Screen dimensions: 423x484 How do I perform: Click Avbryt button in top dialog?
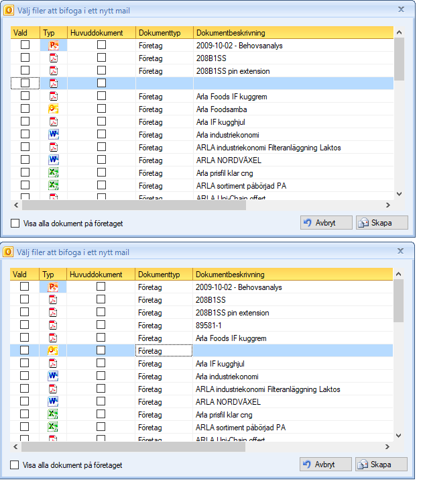(x=326, y=223)
